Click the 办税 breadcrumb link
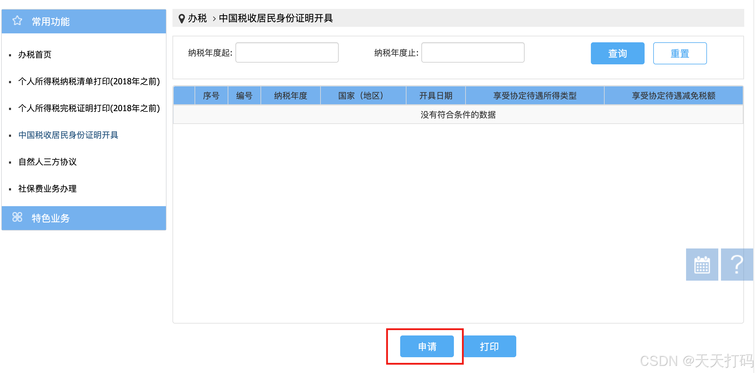Image resolution: width=755 pixels, height=373 pixels. [197, 18]
